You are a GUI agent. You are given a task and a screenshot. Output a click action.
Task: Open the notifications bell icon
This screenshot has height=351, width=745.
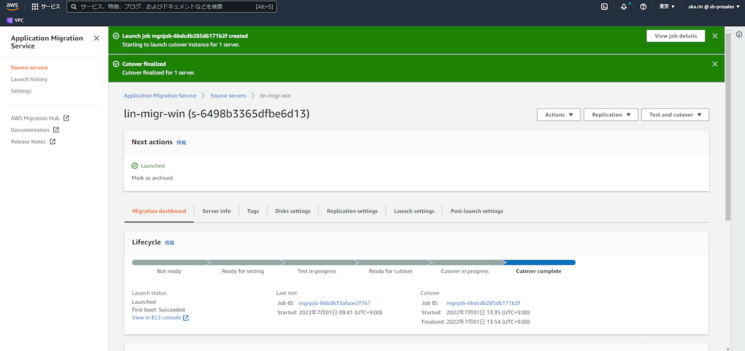point(623,7)
